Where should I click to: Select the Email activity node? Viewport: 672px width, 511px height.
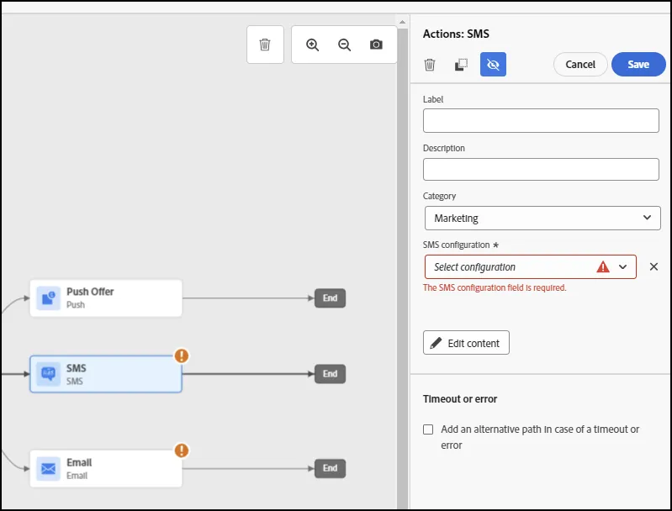106,469
